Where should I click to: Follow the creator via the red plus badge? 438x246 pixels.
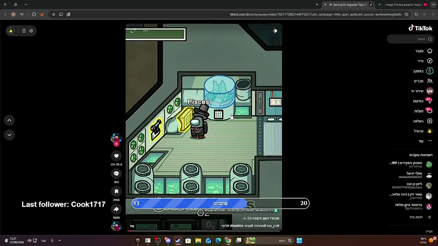pyautogui.click(x=116, y=144)
